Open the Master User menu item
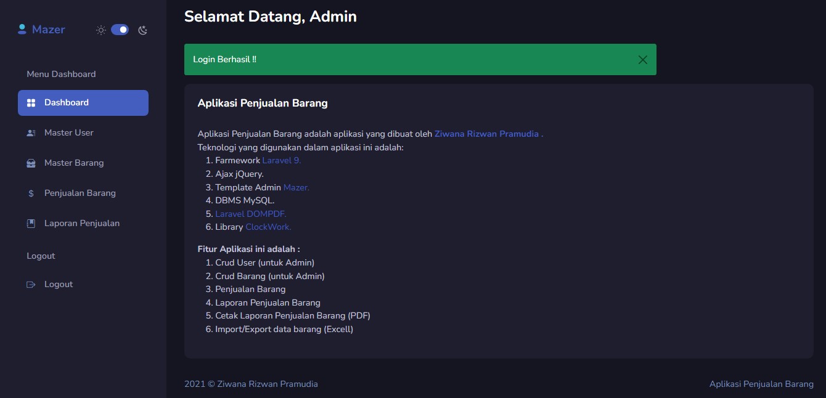The image size is (826, 398). (69, 133)
